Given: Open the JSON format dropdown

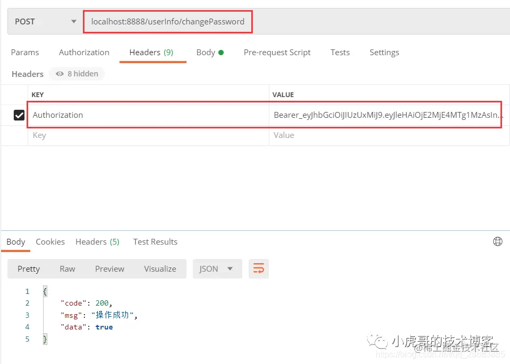Looking at the screenshot, I should tap(217, 269).
